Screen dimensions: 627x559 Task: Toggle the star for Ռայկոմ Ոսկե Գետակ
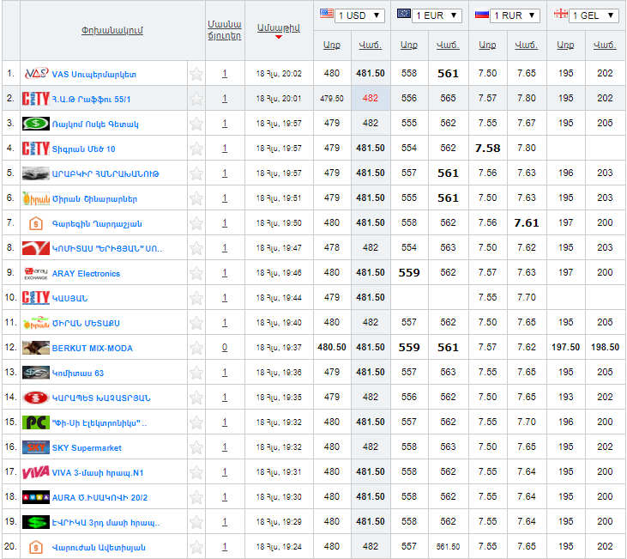click(196, 124)
